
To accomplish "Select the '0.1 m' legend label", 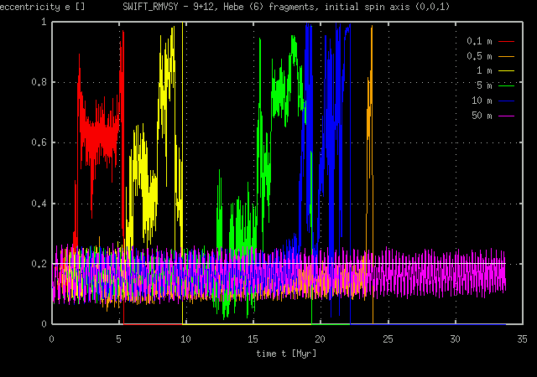I will click(479, 41).
